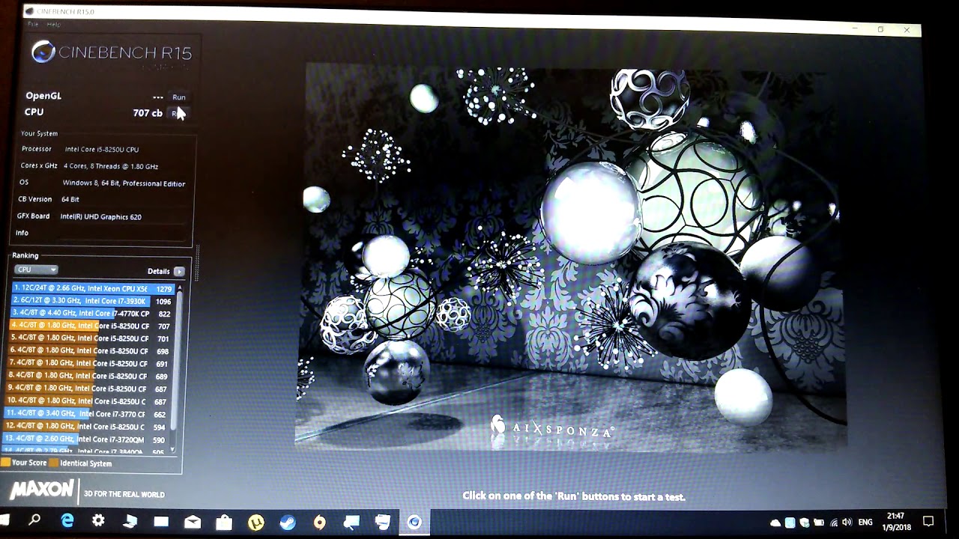Open Steam from taskbar

tap(288, 523)
